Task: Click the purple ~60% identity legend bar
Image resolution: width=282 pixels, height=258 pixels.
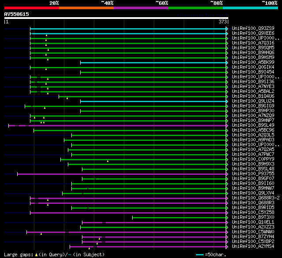Action: (141, 8)
